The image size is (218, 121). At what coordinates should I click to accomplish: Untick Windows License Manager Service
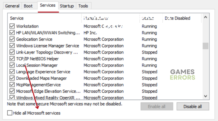coord(12,46)
